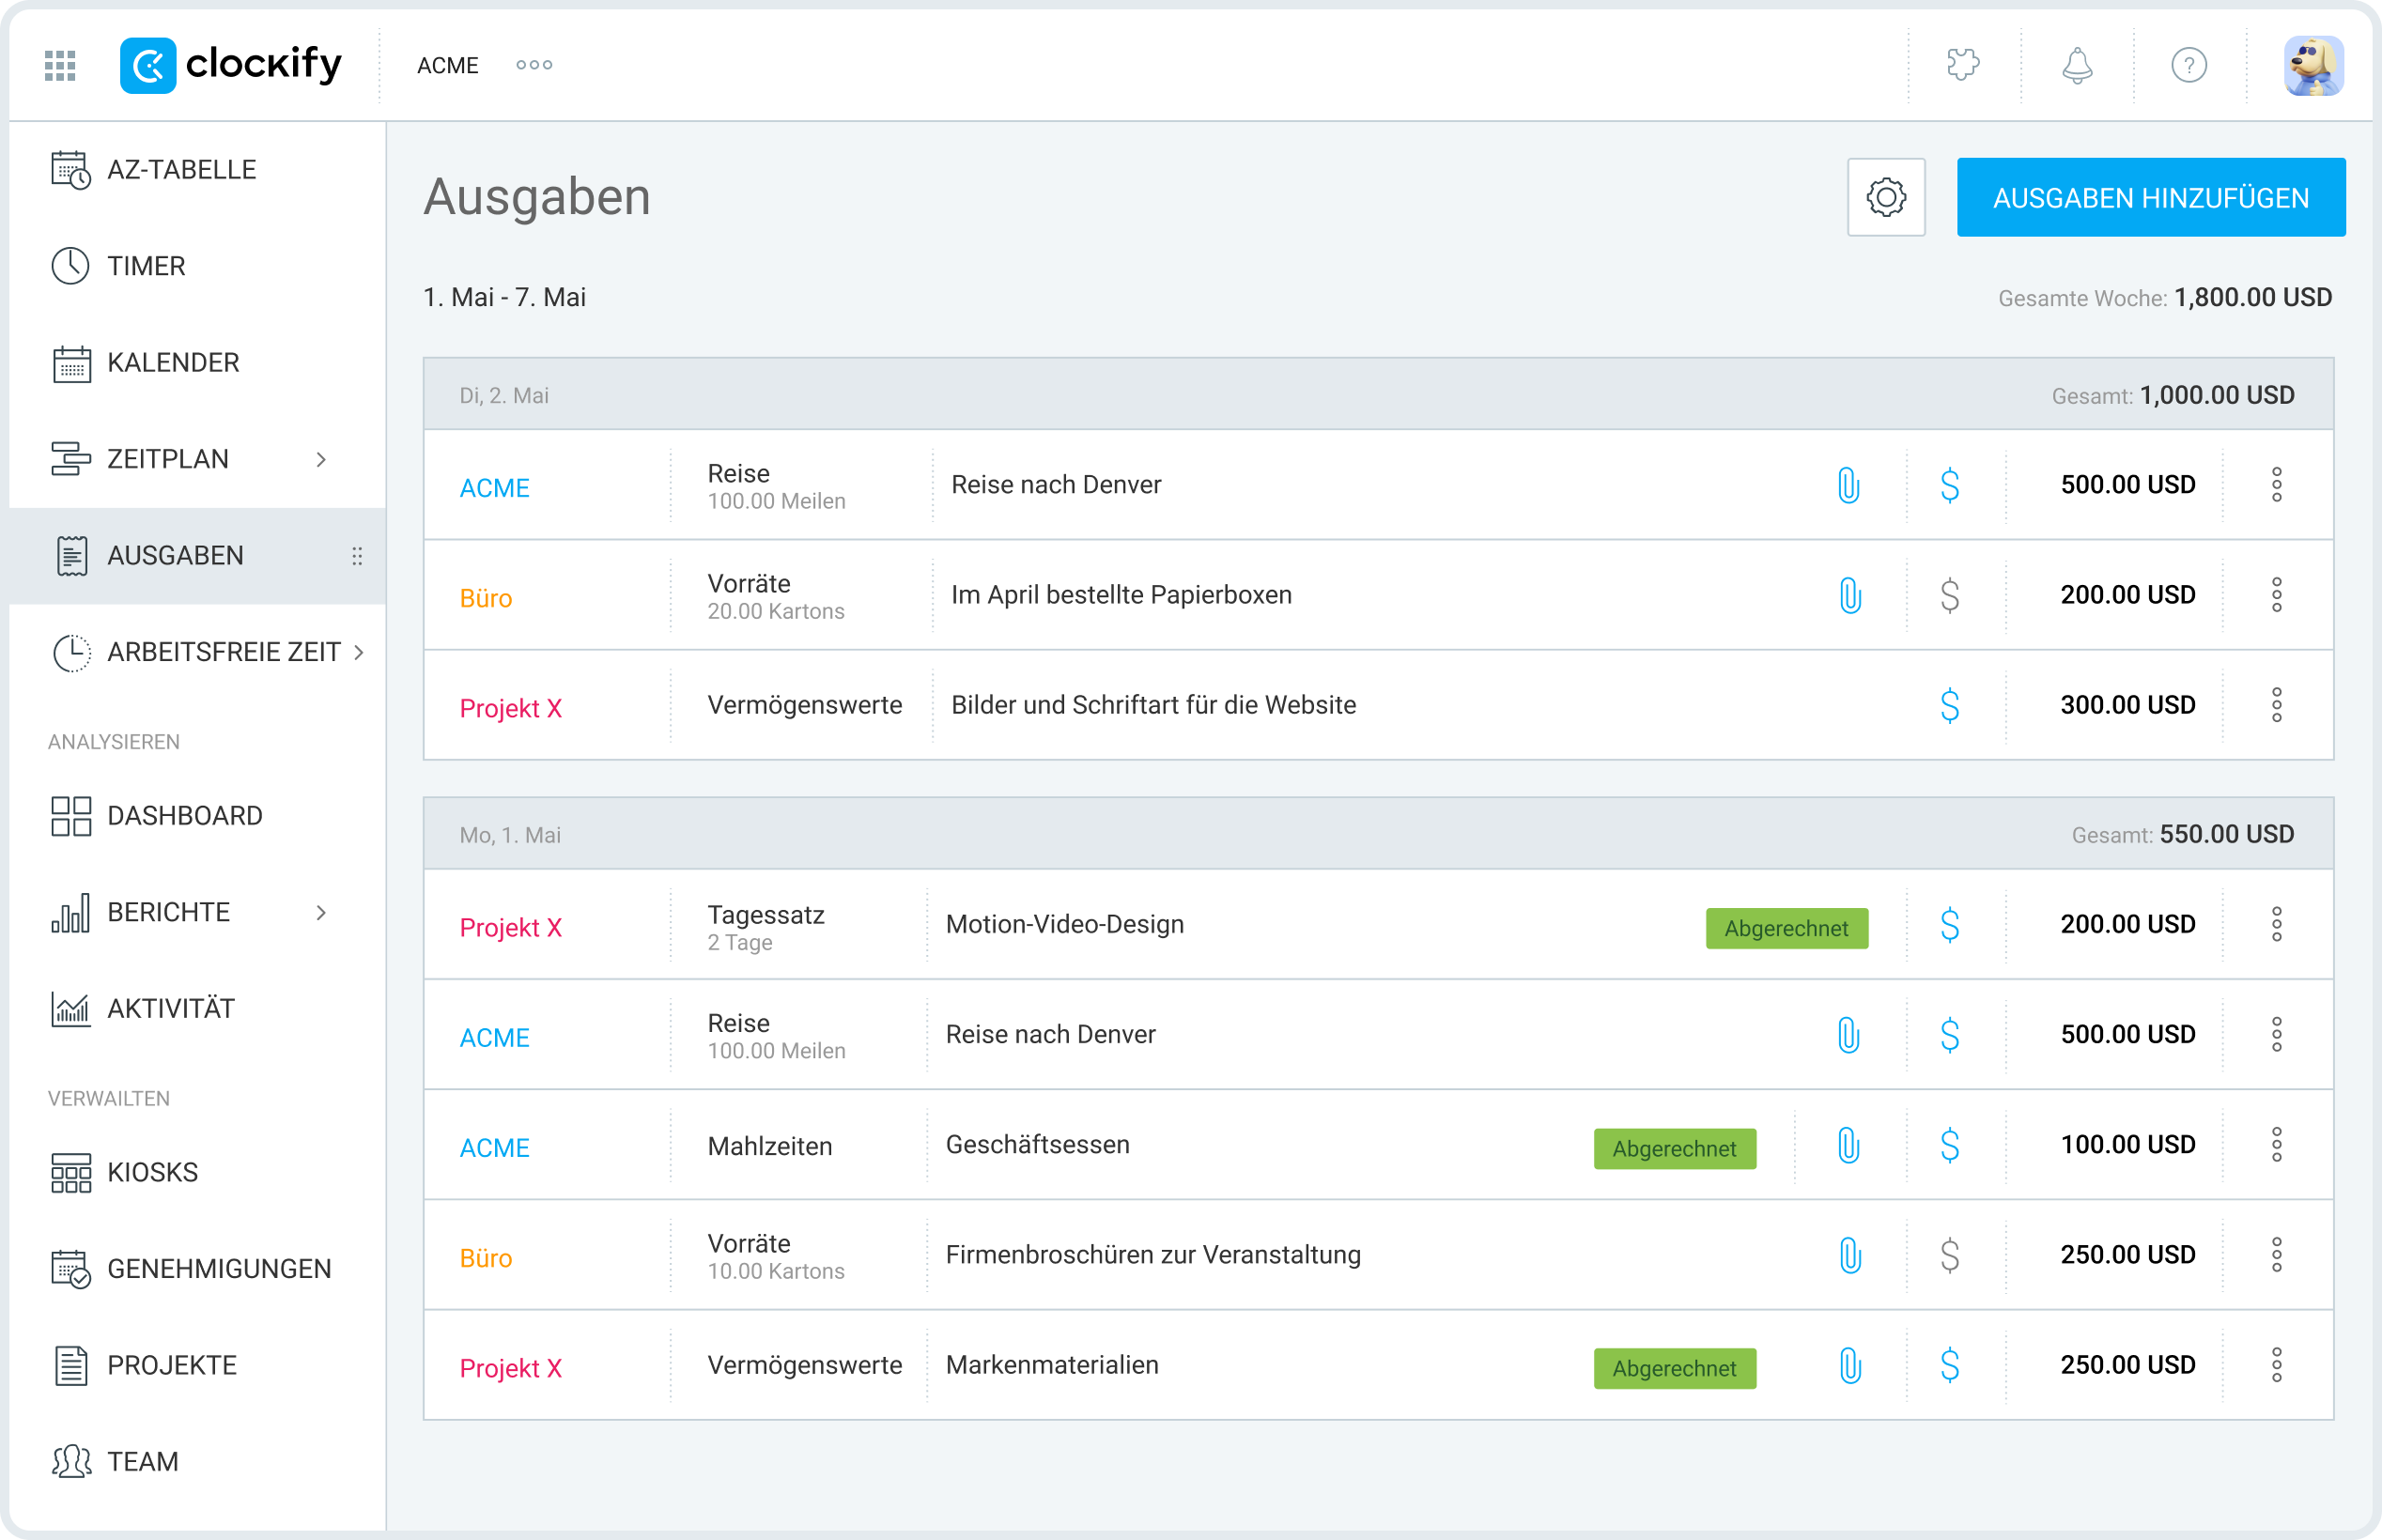The image size is (2382, 1540).
Task: Open the three-dot menu for Geschäftsessen expense
Action: [2277, 1145]
